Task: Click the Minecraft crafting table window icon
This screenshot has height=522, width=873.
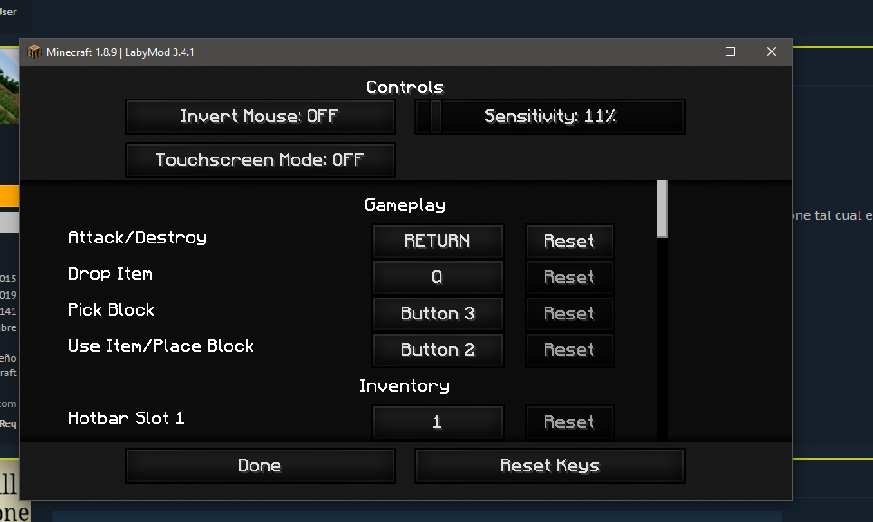Action: (x=34, y=52)
